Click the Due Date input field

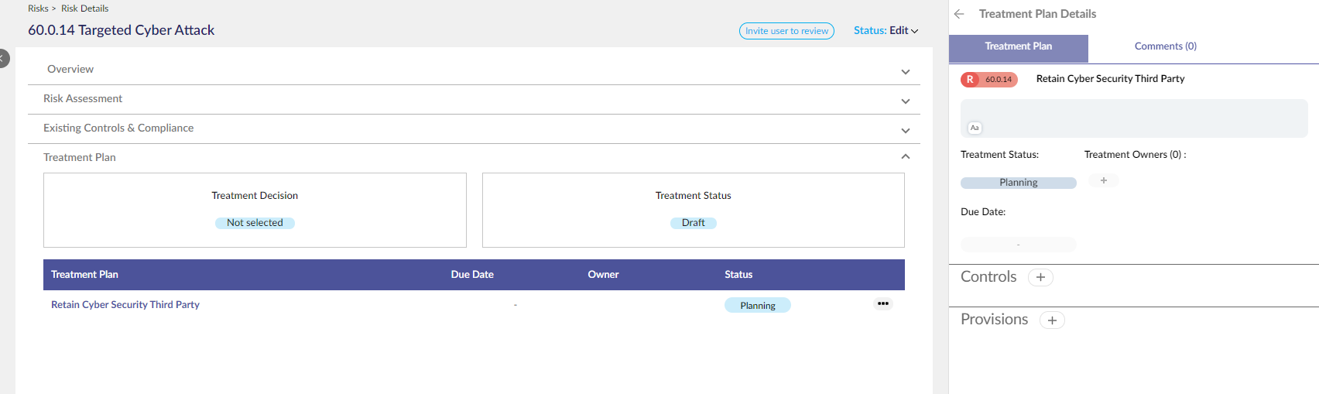(x=1019, y=245)
